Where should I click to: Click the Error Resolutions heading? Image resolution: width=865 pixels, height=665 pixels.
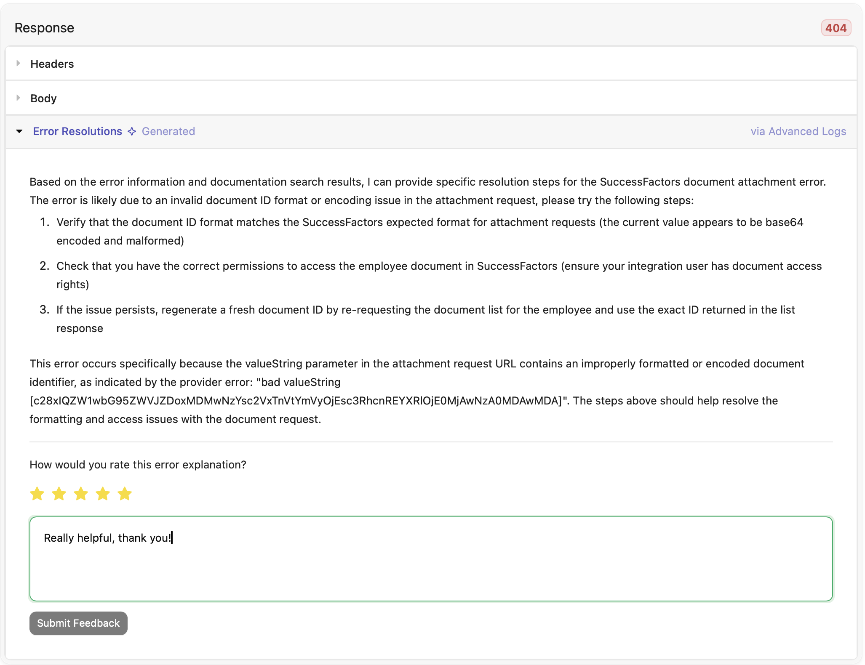[77, 131]
